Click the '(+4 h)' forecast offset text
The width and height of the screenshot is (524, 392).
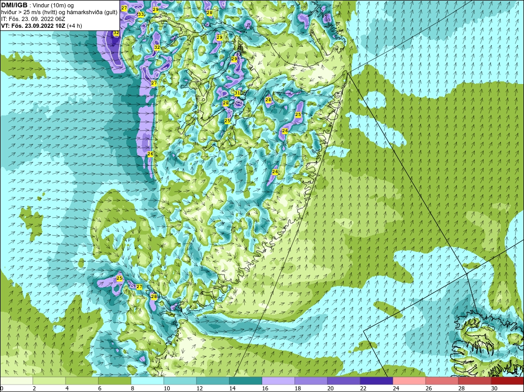[x=74, y=26]
